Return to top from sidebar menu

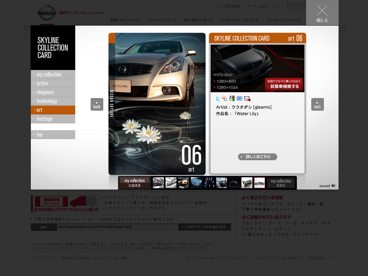[53, 135]
